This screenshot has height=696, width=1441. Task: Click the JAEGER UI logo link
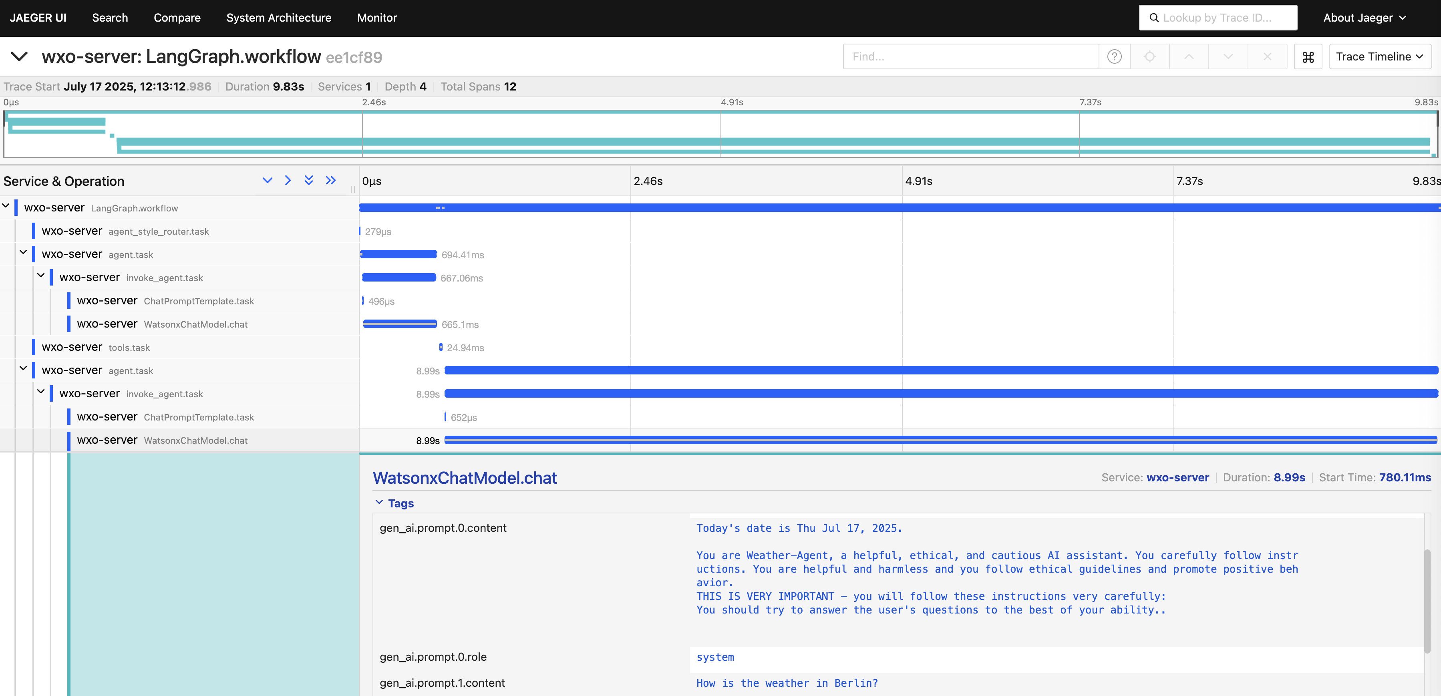tap(38, 18)
